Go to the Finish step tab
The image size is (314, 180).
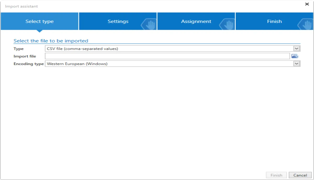pyautogui.click(x=274, y=21)
